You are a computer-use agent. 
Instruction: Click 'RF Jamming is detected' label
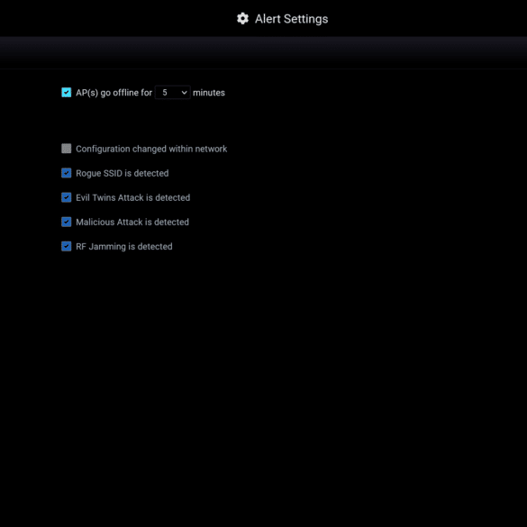124,247
